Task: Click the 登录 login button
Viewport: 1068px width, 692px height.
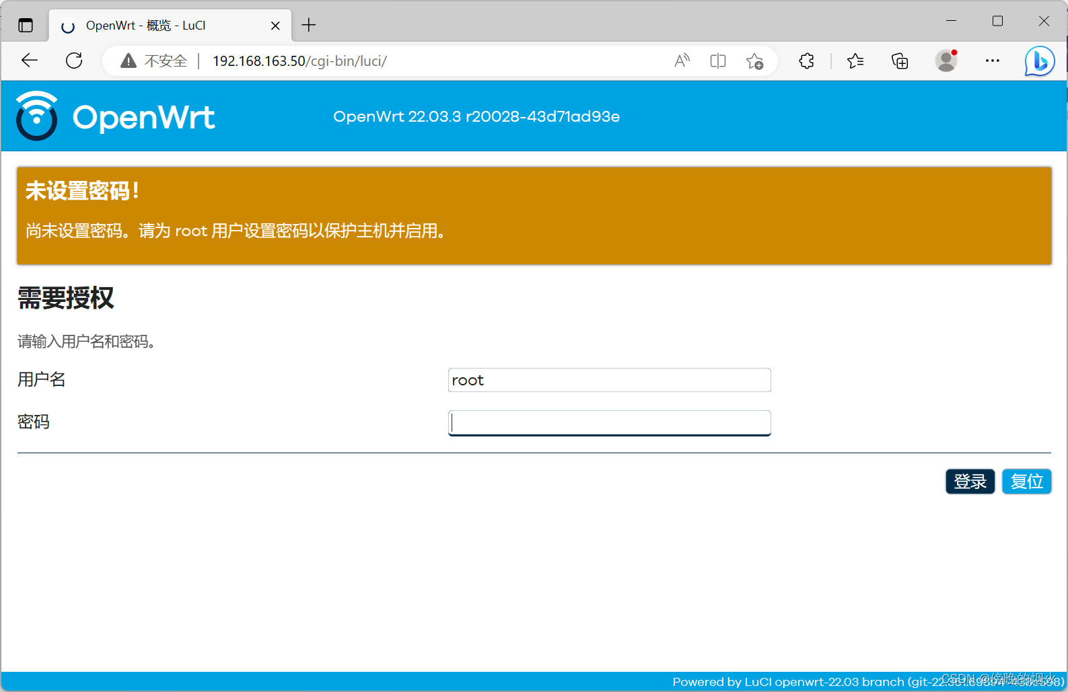Action: [970, 482]
